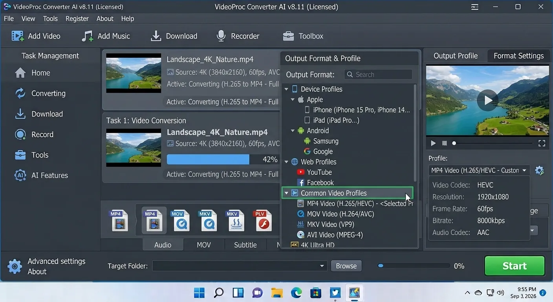This screenshot has width=553, height=302.
Task: Open the Toolbox briefcase
Action: tap(303, 36)
